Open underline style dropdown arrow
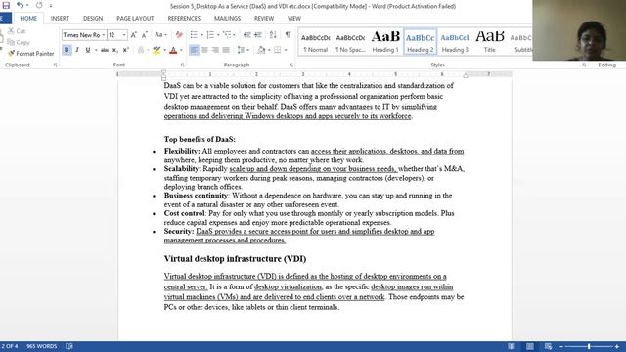Viewport: 626px width, 352px height. coord(96,50)
